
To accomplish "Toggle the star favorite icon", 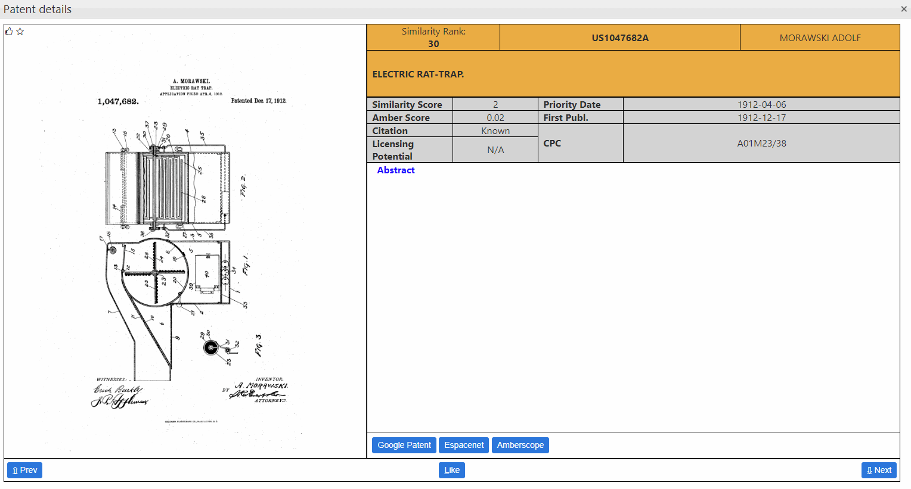I will click(x=20, y=32).
